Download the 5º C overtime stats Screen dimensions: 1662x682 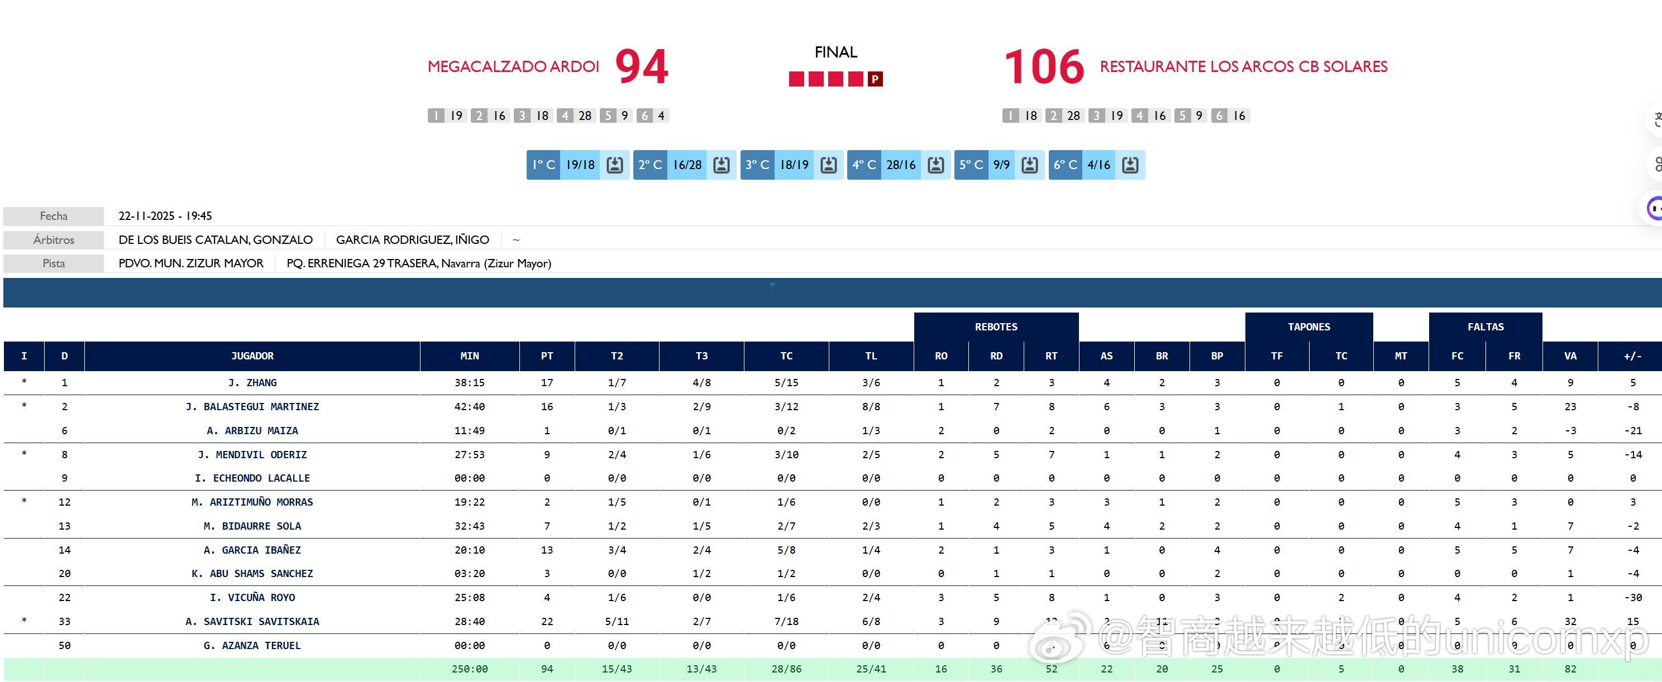point(1030,165)
